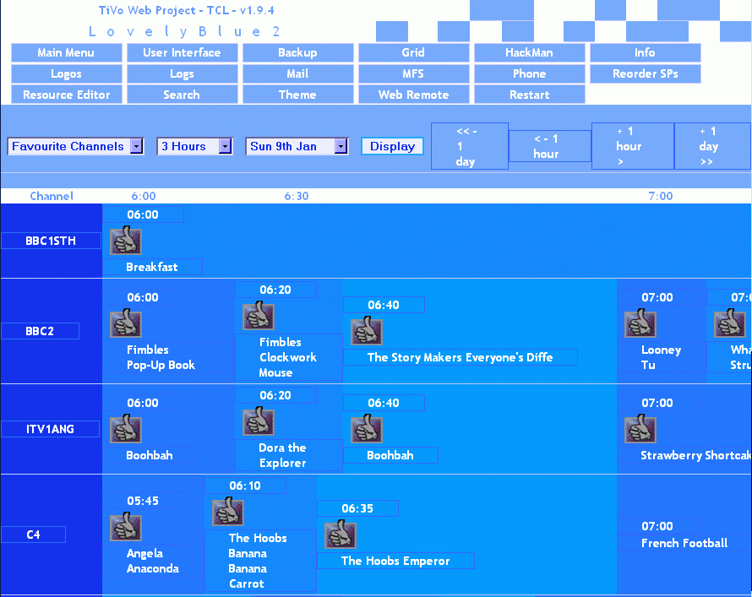Open the 3 Hours duration dropdown

point(194,146)
